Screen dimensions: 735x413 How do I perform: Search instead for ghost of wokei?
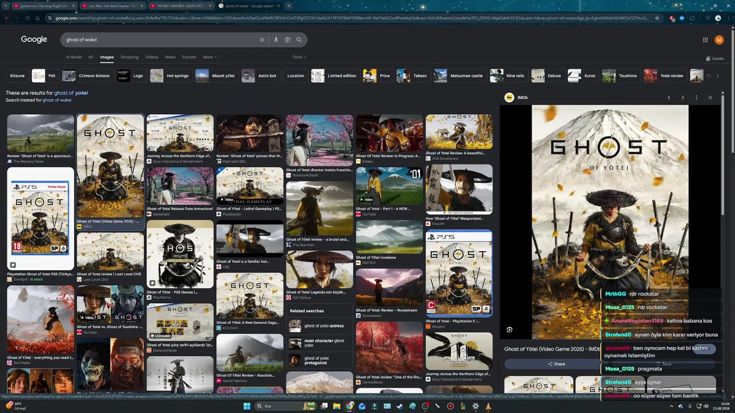click(x=57, y=100)
